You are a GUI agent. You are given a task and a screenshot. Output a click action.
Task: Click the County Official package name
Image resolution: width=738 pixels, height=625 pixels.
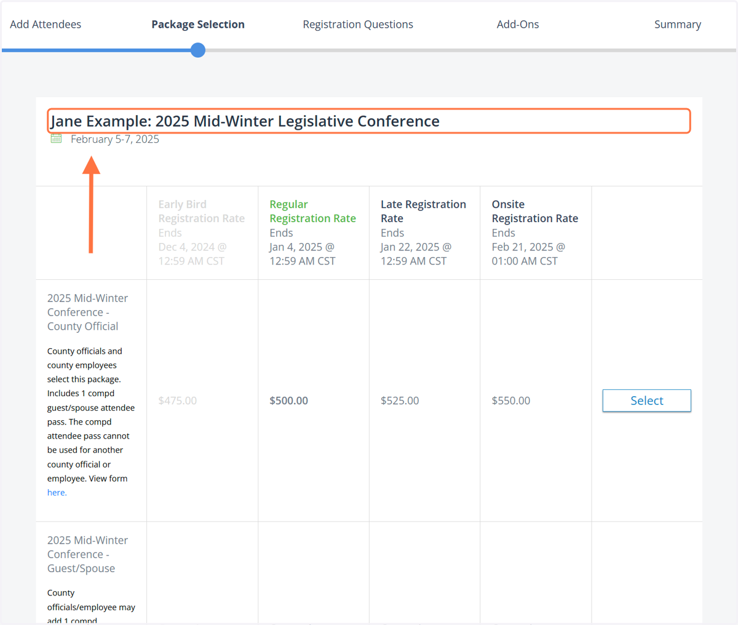tap(88, 312)
